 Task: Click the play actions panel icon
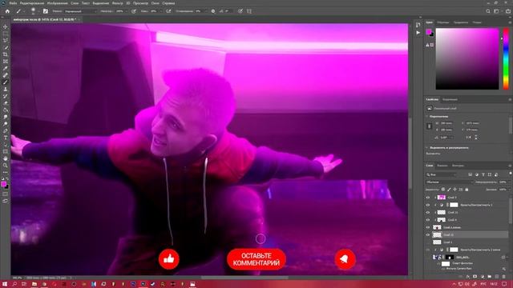click(x=418, y=33)
